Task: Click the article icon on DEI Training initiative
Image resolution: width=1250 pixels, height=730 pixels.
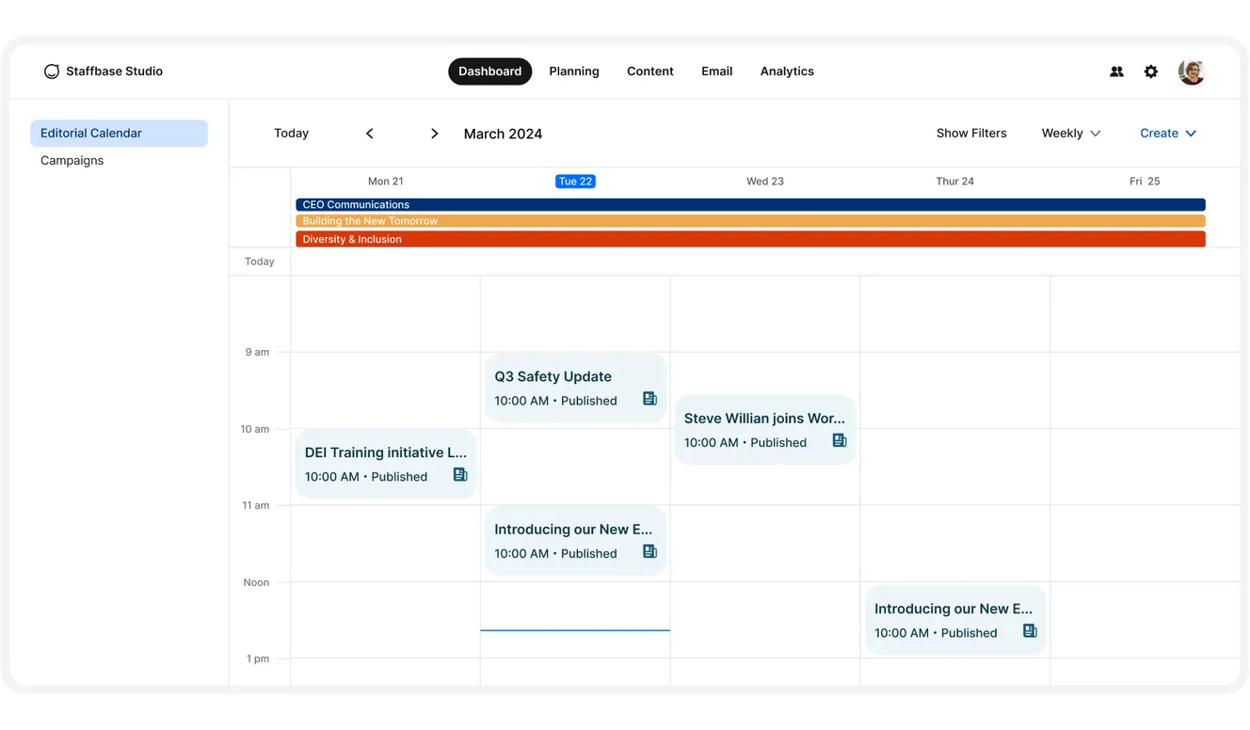Action: (x=459, y=475)
